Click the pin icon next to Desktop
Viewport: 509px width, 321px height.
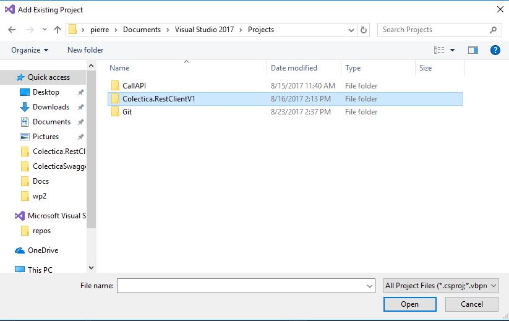pos(80,92)
